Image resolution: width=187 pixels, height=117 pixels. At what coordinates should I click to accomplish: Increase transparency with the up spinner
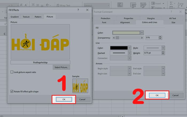pyautogui.click(x=160, y=37)
